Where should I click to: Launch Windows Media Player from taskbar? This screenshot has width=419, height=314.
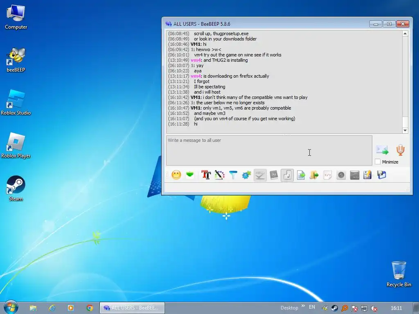(x=70, y=308)
